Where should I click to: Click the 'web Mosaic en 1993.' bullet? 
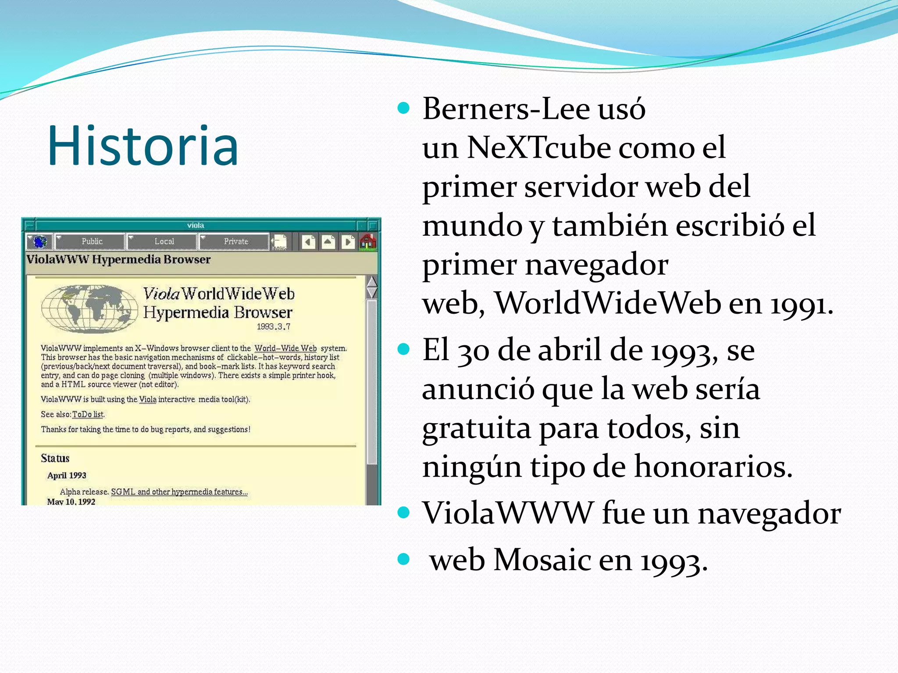pos(569,560)
